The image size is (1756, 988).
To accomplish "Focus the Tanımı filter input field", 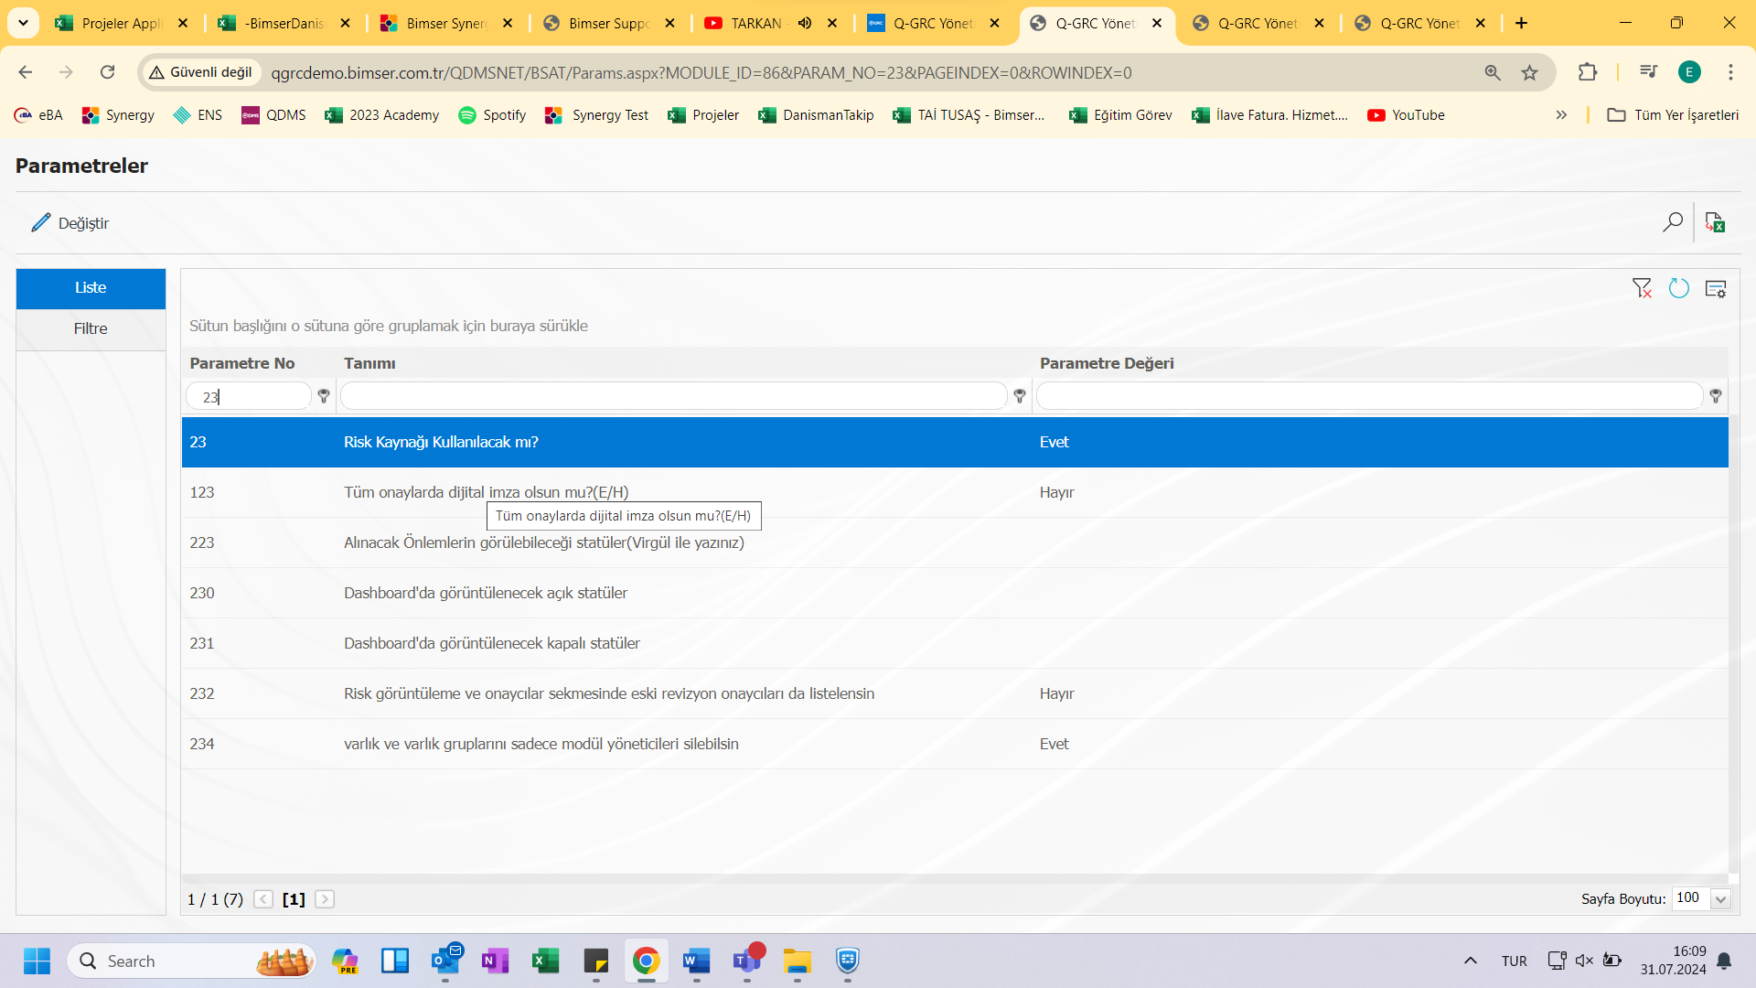I will 673,396.
